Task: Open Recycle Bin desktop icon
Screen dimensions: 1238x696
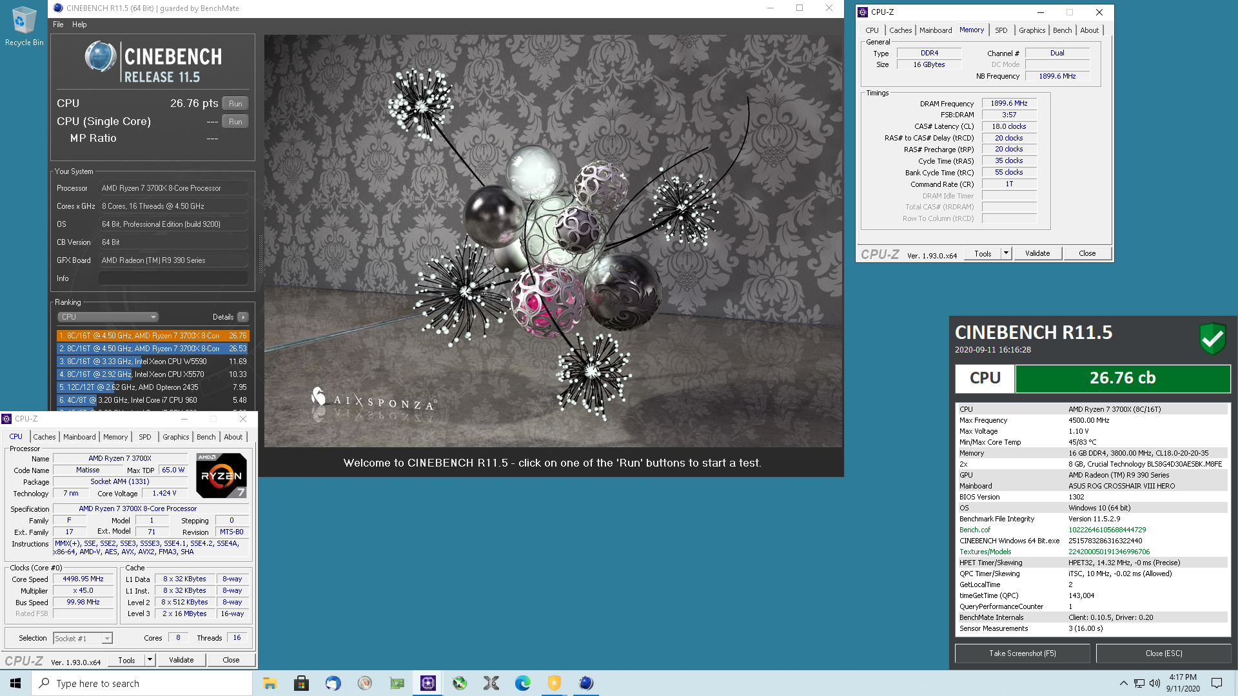Action: [24, 26]
